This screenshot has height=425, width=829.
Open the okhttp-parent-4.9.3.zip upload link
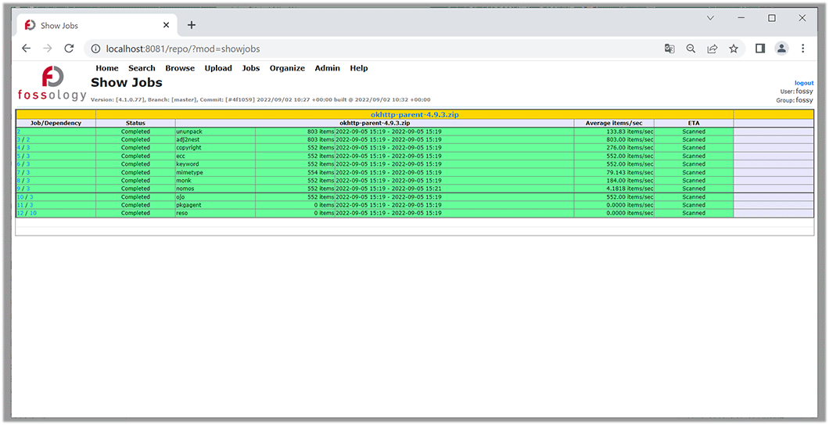click(x=414, y=115)
